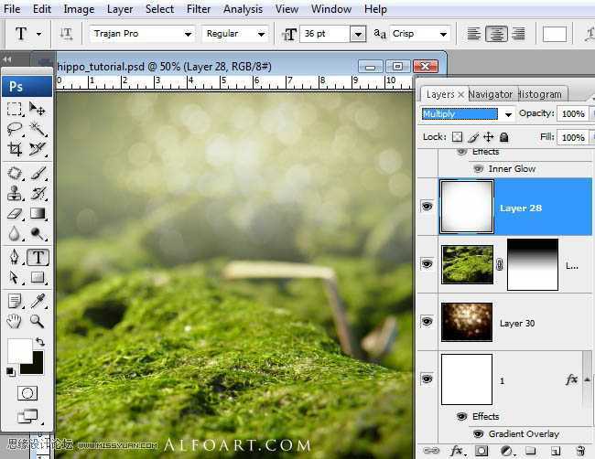Select the Zoom magnifier tool
Screen dimensions: 595x459
pyautogui.click(x=38, y=321)
